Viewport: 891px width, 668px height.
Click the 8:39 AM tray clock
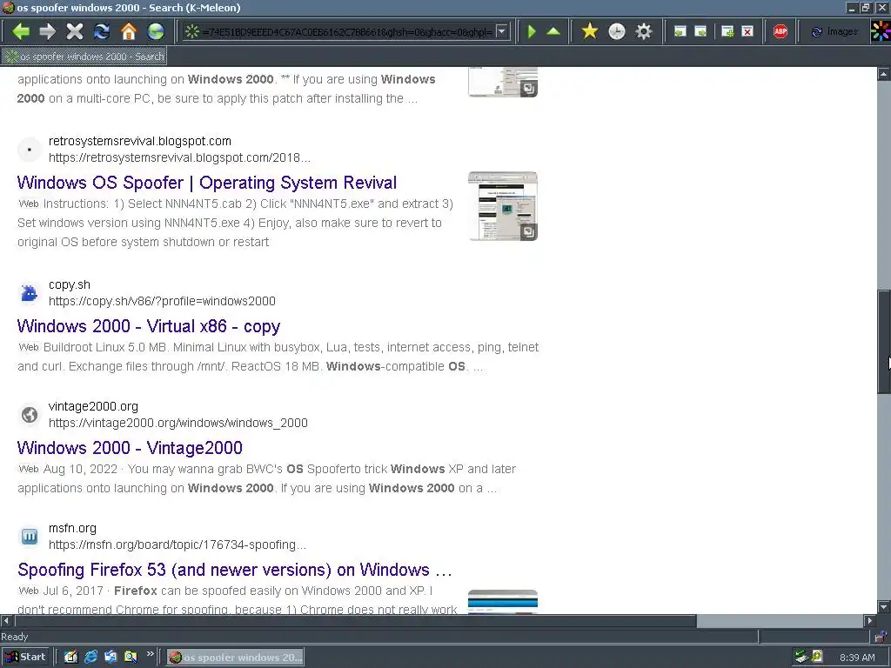click(857, 658)
